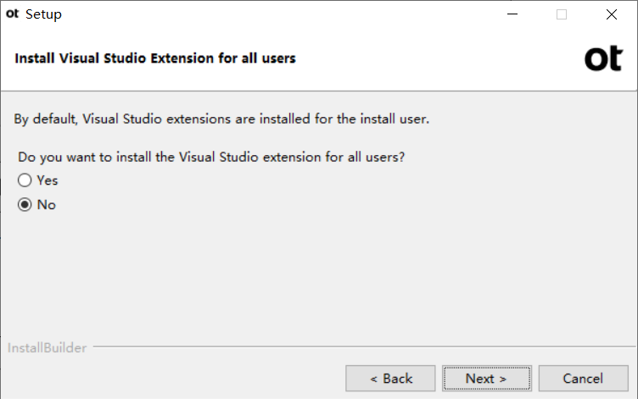Click the Next > button
This screenshot has width=638, height=399.
click(x=487, y=379)
